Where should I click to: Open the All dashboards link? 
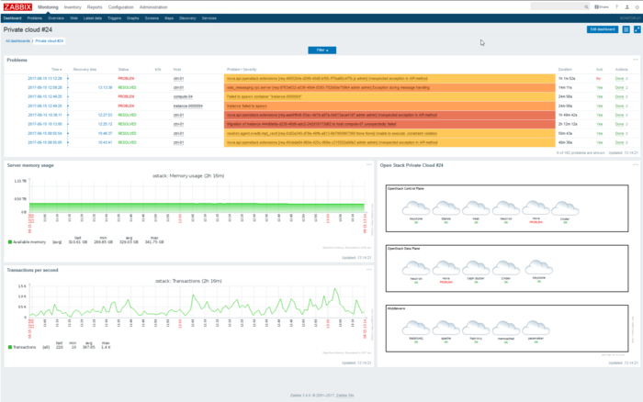click(17, 41)
